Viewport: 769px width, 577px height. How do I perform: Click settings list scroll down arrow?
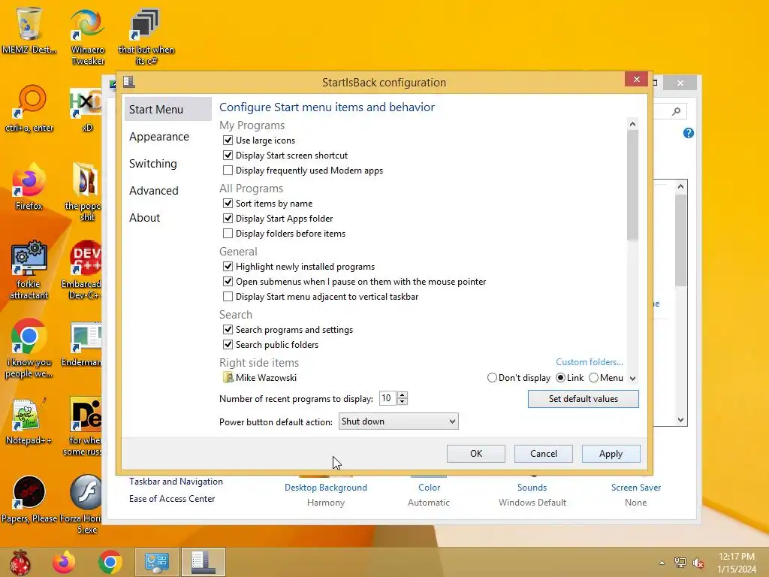[x=632, y=379]
